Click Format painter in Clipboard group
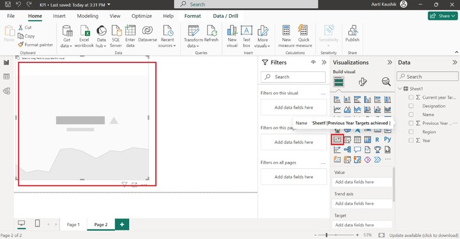The height and width of the screenshot is (239, 460). (36, 45)
